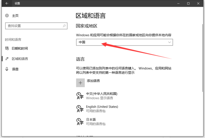Select 语音 in the sidebar
The image size is (205, 138).
tap(15, 69)
